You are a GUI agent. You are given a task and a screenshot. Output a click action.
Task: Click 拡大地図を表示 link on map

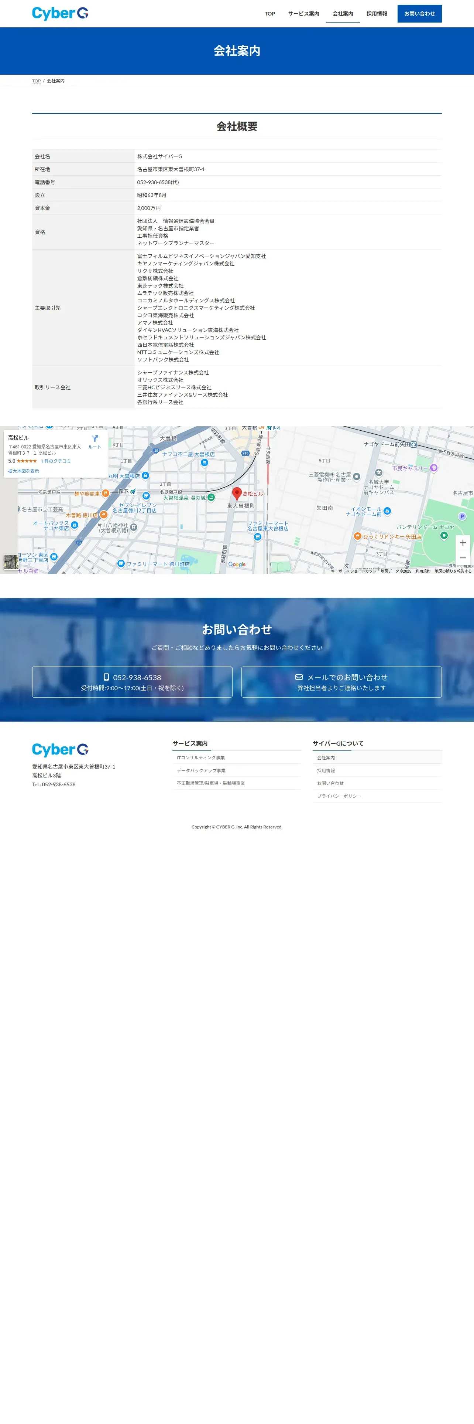(24, 471)
